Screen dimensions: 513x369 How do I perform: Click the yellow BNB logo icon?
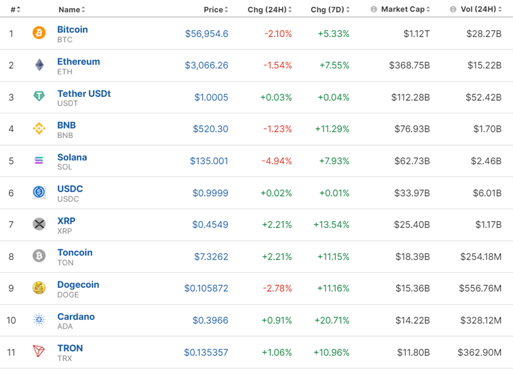click(39, 129)
